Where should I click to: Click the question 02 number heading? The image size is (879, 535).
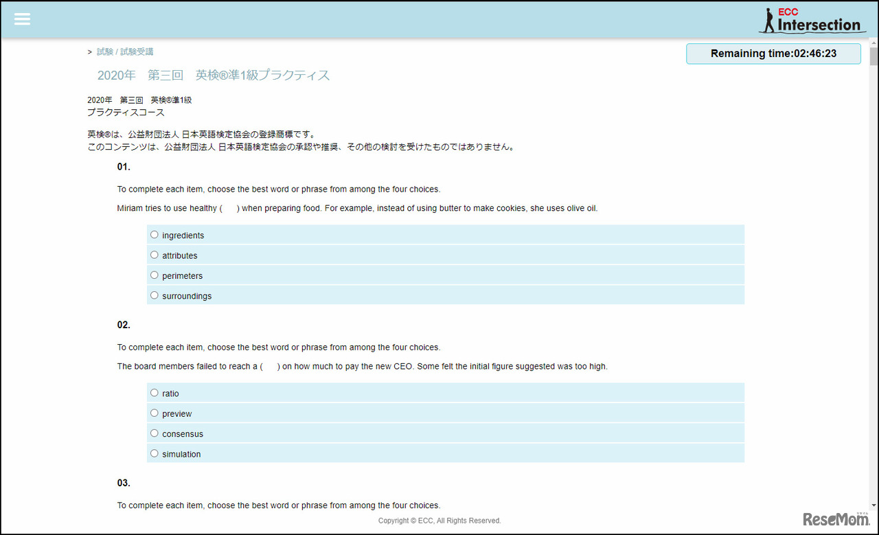pyautogui.click(x=124, y=325)
